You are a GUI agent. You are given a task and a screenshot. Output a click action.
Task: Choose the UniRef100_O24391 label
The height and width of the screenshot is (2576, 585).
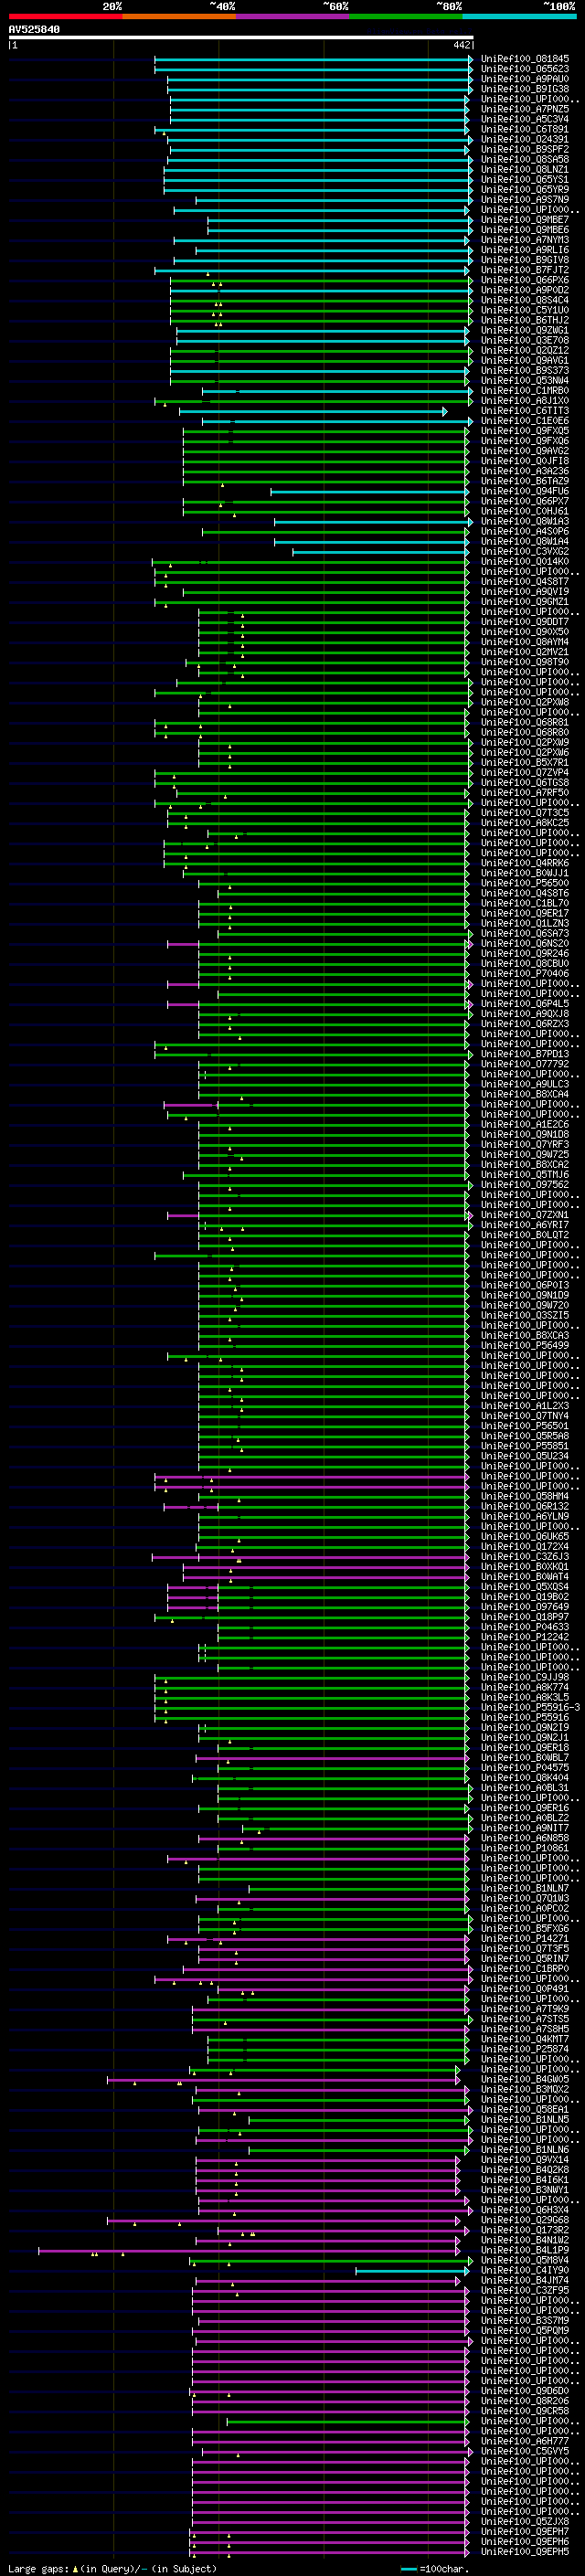[x=525, y=139]
